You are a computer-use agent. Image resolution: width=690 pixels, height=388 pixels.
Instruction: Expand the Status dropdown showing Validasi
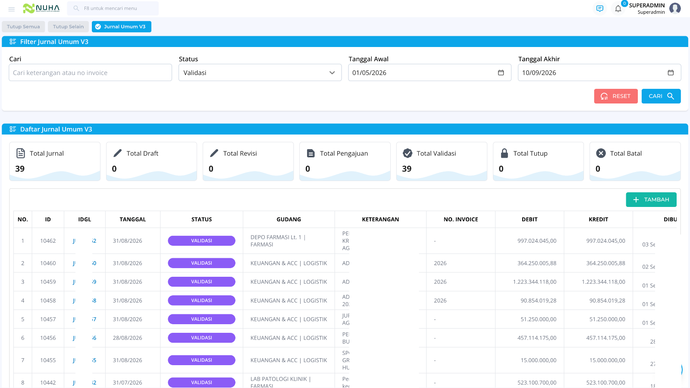click(260, 73)
